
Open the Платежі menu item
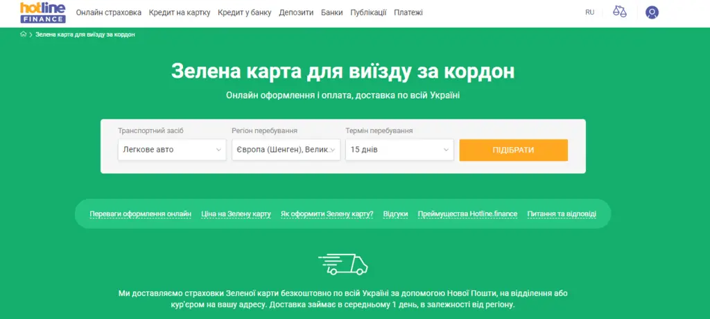pyautogui.click(x=408, y=12)
